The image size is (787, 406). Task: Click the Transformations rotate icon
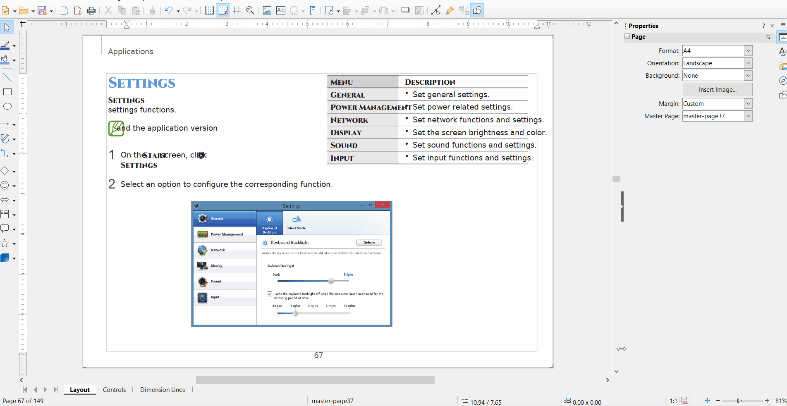click(329, 10)
